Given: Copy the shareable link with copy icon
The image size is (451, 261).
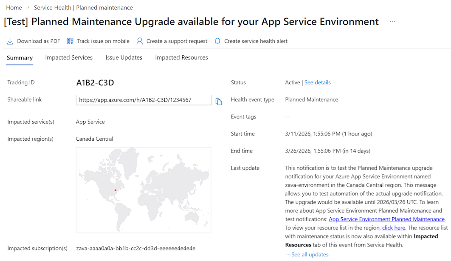Looking at the screenshot, I should pyautogui.click(x=219, y=102).
